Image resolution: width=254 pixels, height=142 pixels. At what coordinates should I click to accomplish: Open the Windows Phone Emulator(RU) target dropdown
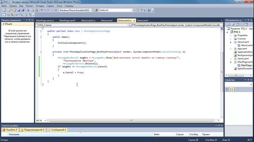coord(91,10)
